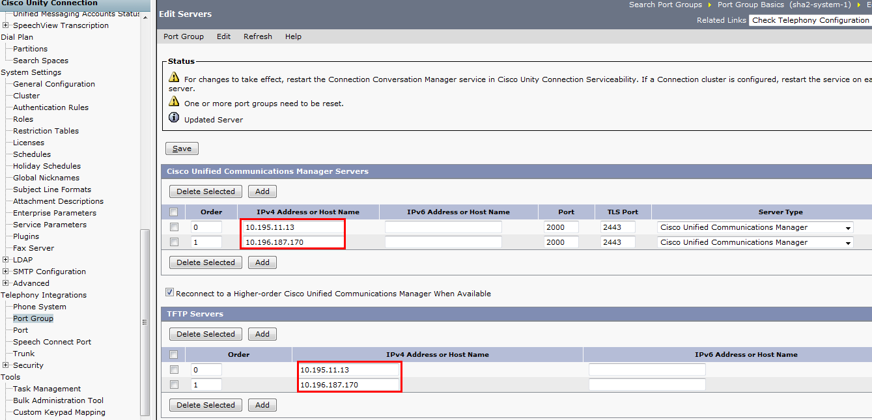Open Enterprise Parameters in navigation tree
The width and height of the screenshot is (872, 420).
pyautogui.click(x=55, y=213)
